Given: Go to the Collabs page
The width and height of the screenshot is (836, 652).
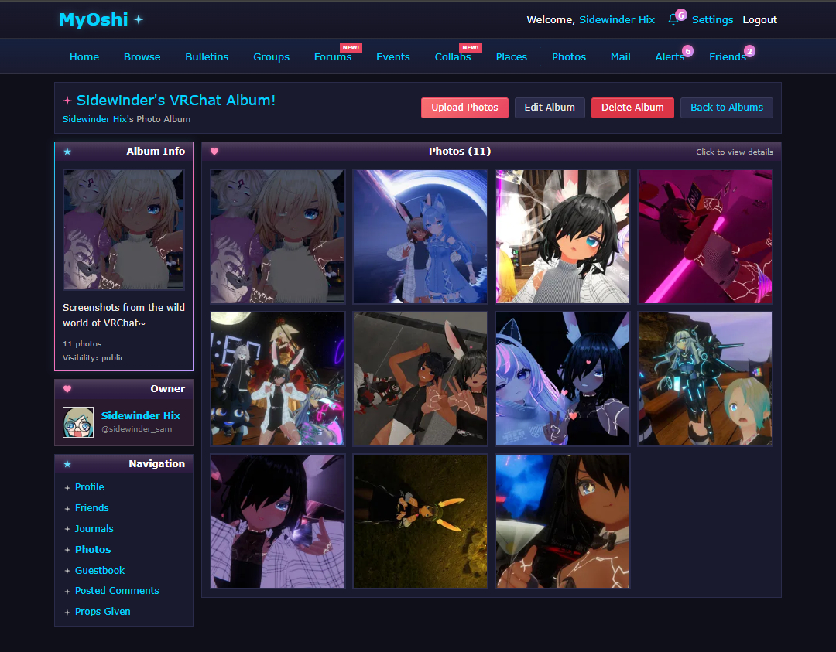Looking at the screenshot, I should [453, 56].
